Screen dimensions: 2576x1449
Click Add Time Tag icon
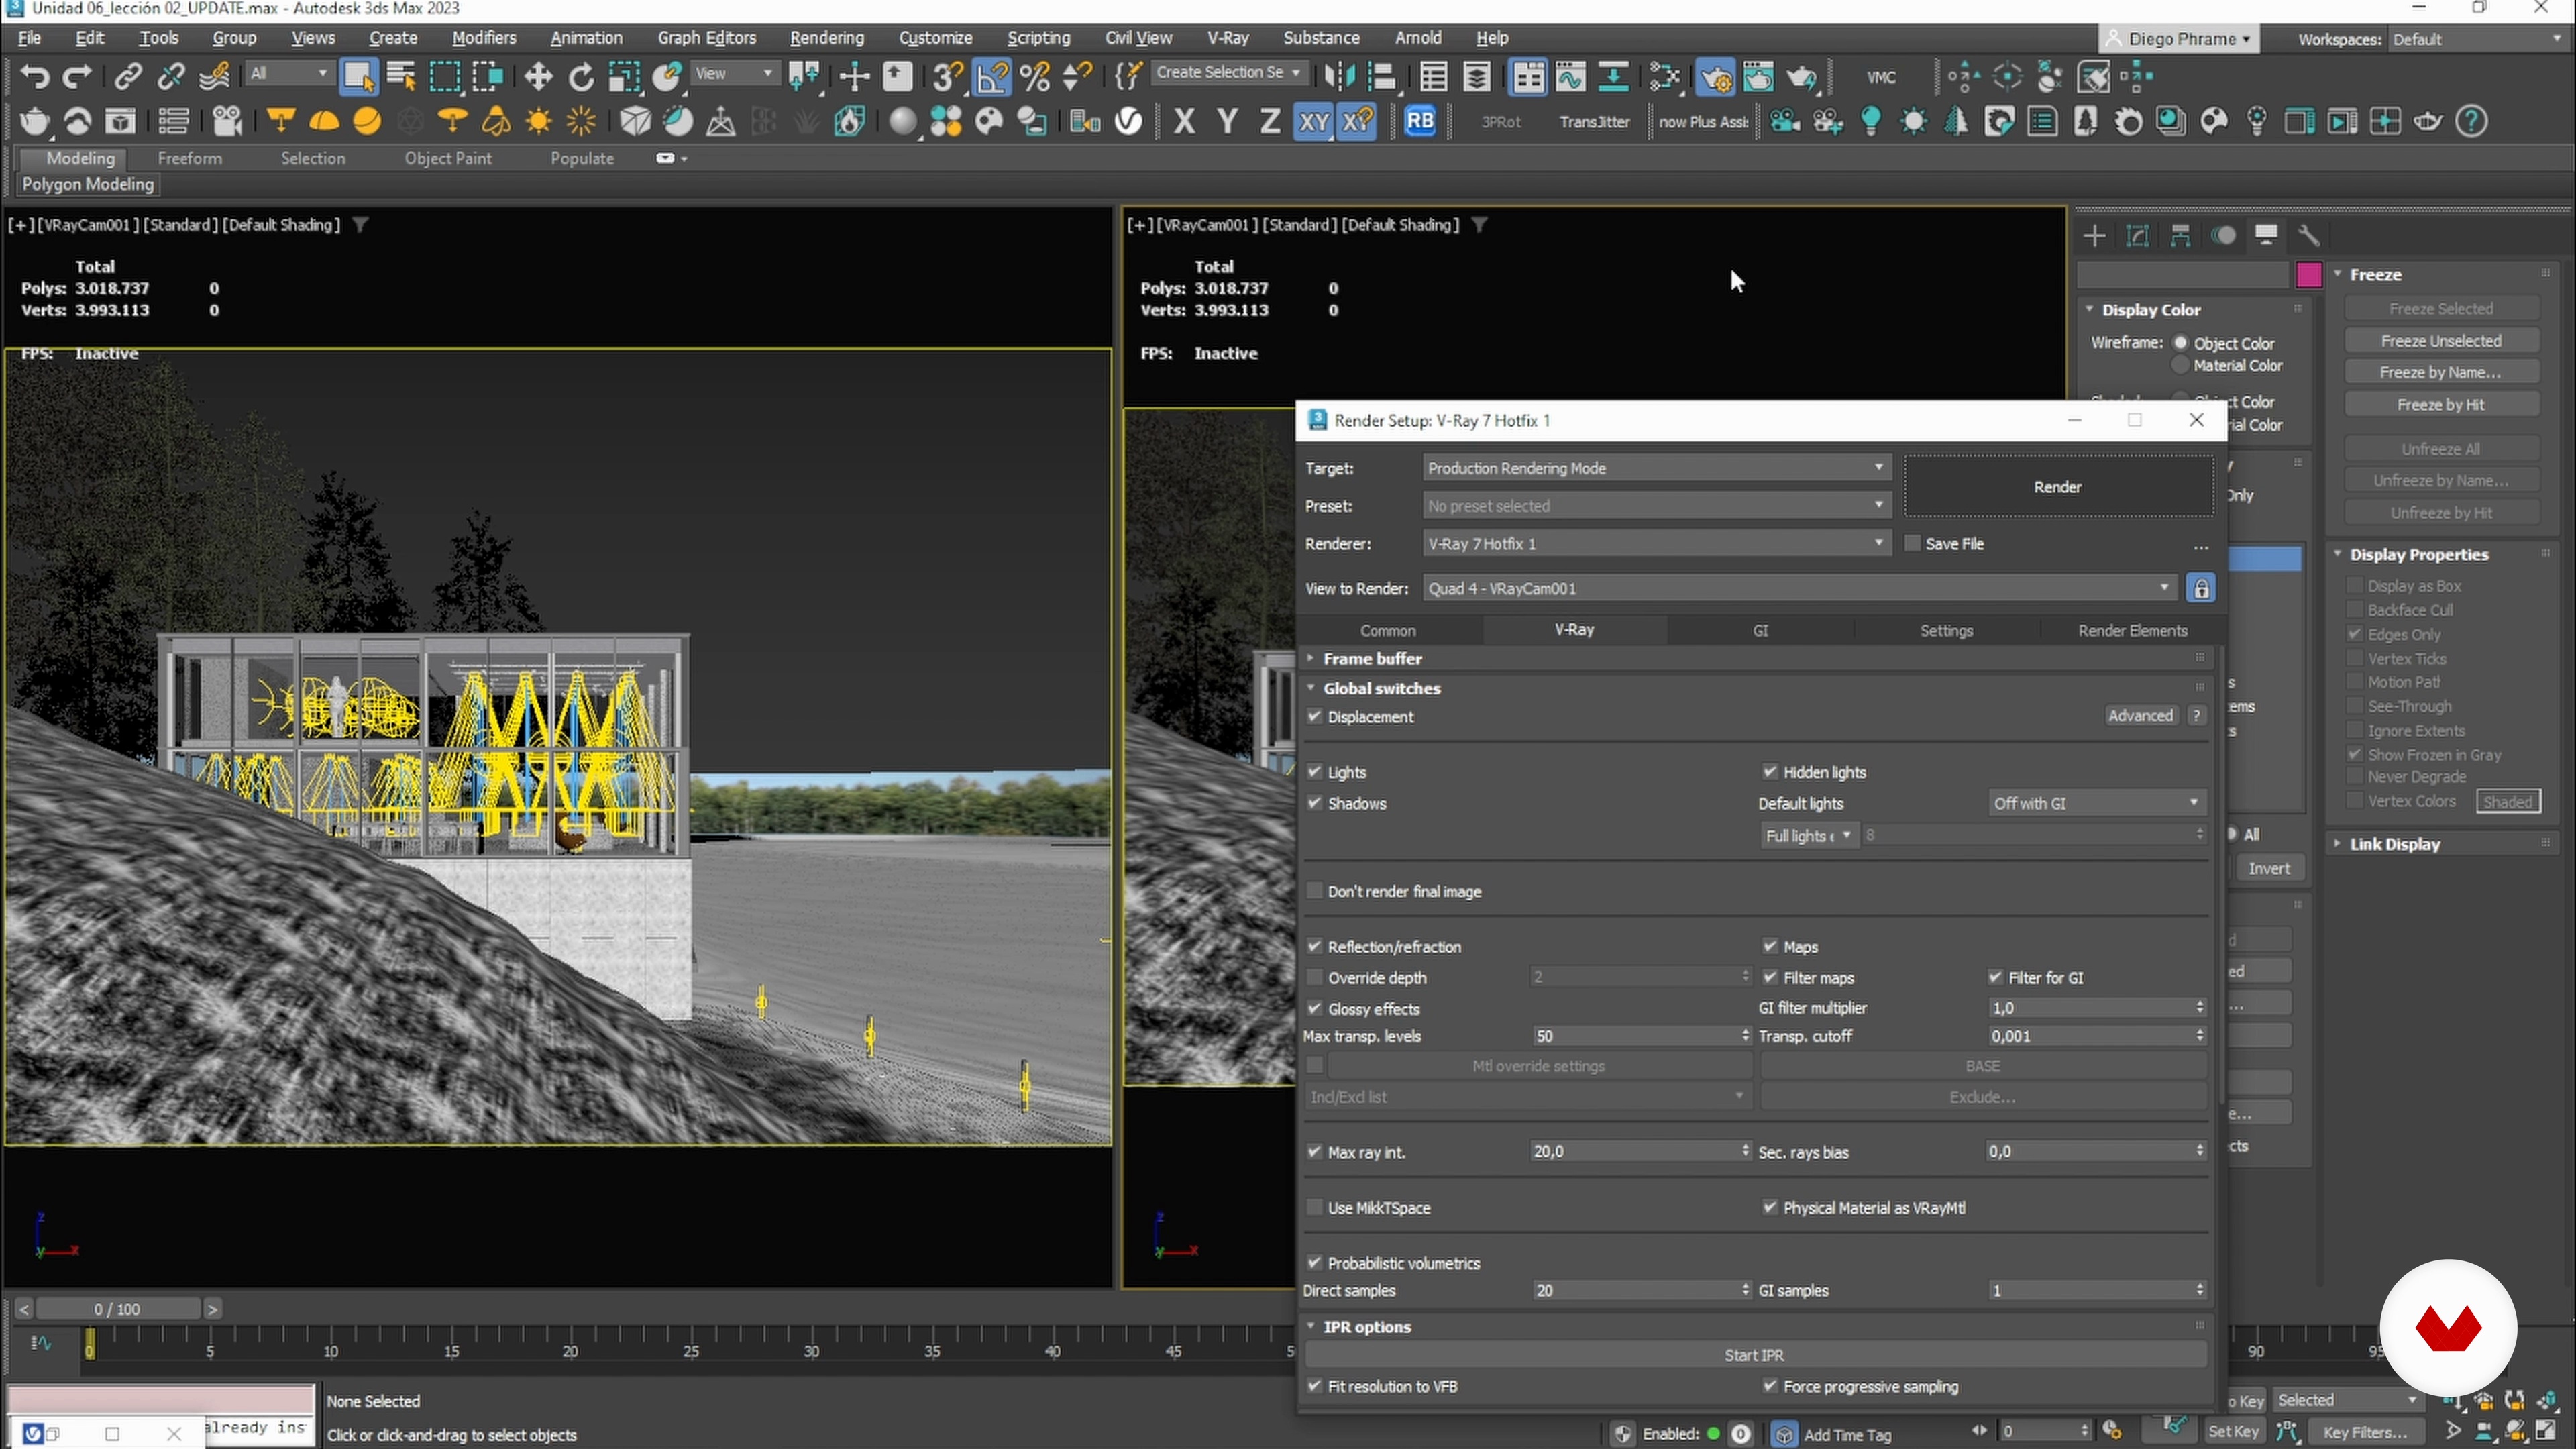pos(1784,1434)
